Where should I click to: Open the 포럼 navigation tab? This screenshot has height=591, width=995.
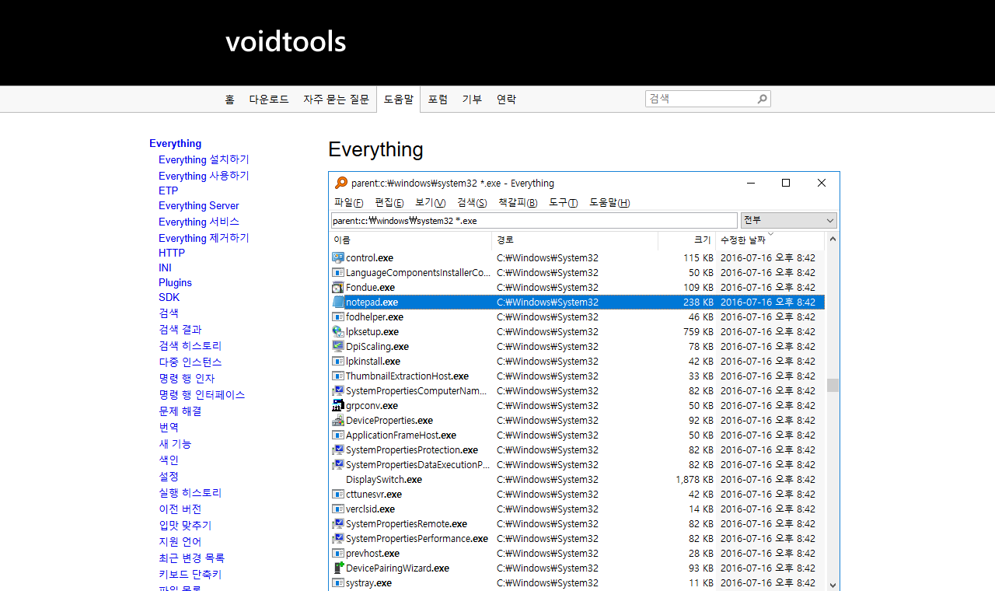click(438, 99)
